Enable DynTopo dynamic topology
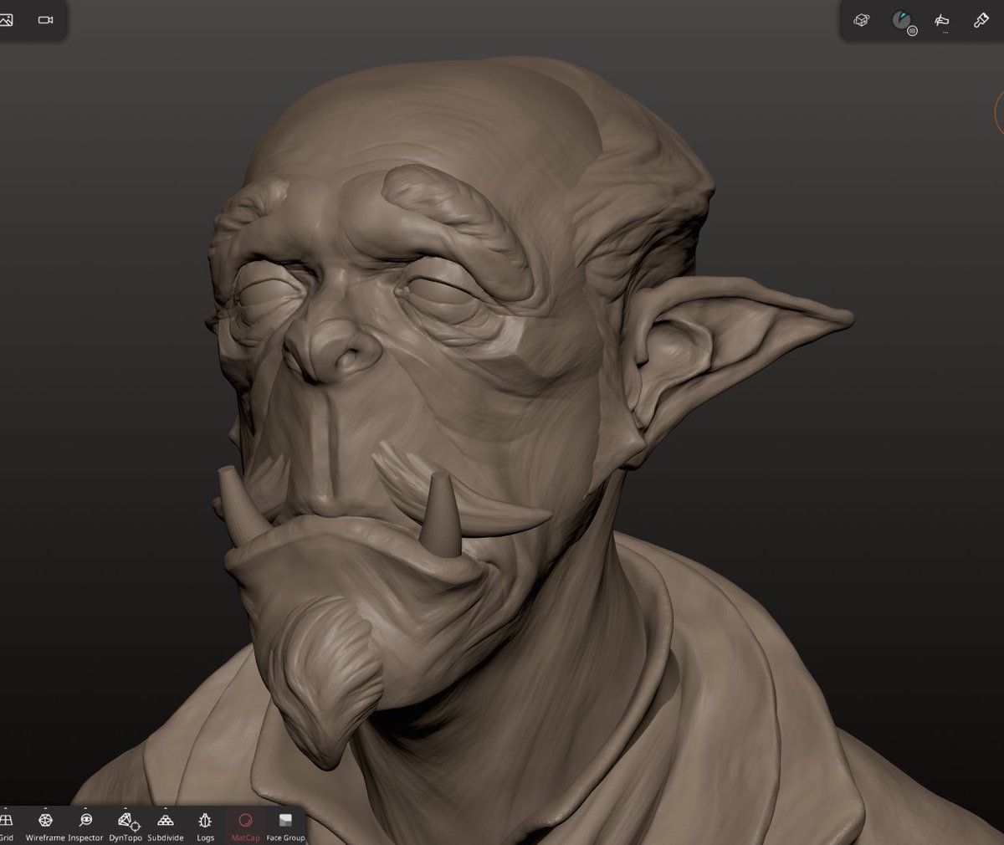The image size is (1004, 845). click(125, 825)
